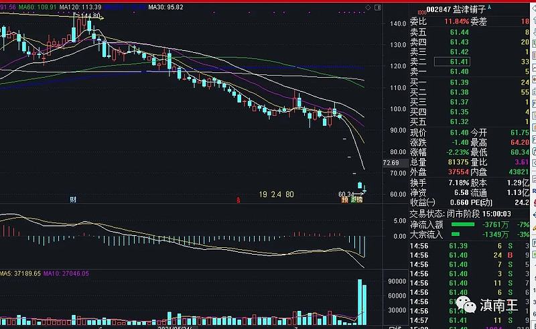Click the MA120: 113.39 indicator label
The width and height of the screenshot is (536, 329).
pos(80,7)
